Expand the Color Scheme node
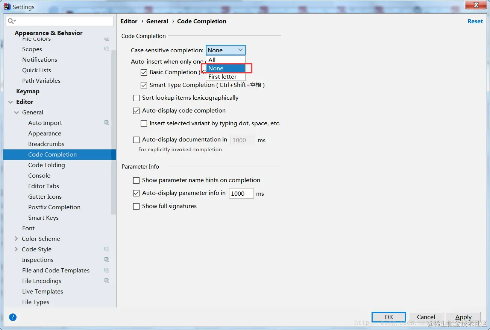This screenshot has width=490, height=330. (16, 239)
